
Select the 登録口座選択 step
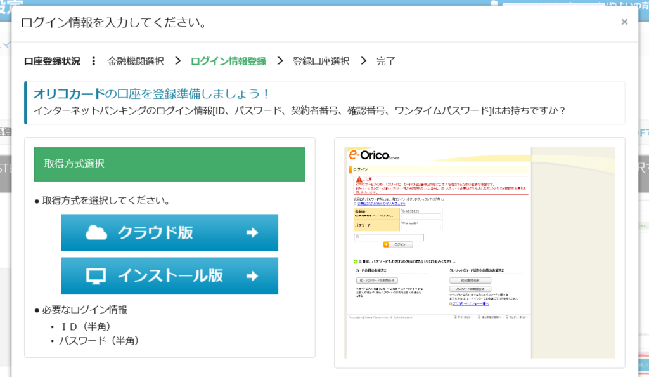321,62
